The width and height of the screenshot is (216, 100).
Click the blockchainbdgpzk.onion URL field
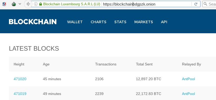click(147, 4)
